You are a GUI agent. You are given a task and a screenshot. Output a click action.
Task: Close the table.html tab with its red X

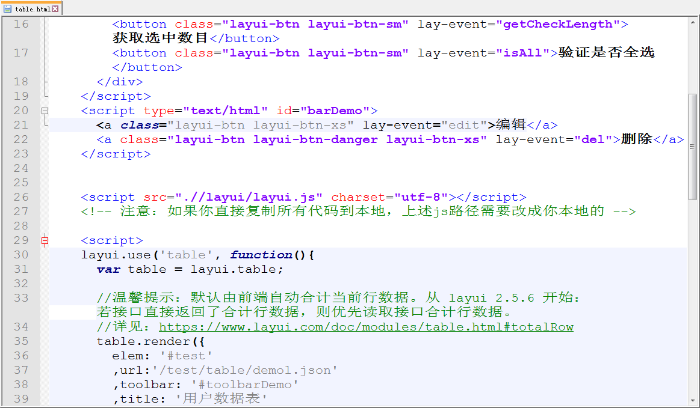pyautogui.click(x=55, y=8)
